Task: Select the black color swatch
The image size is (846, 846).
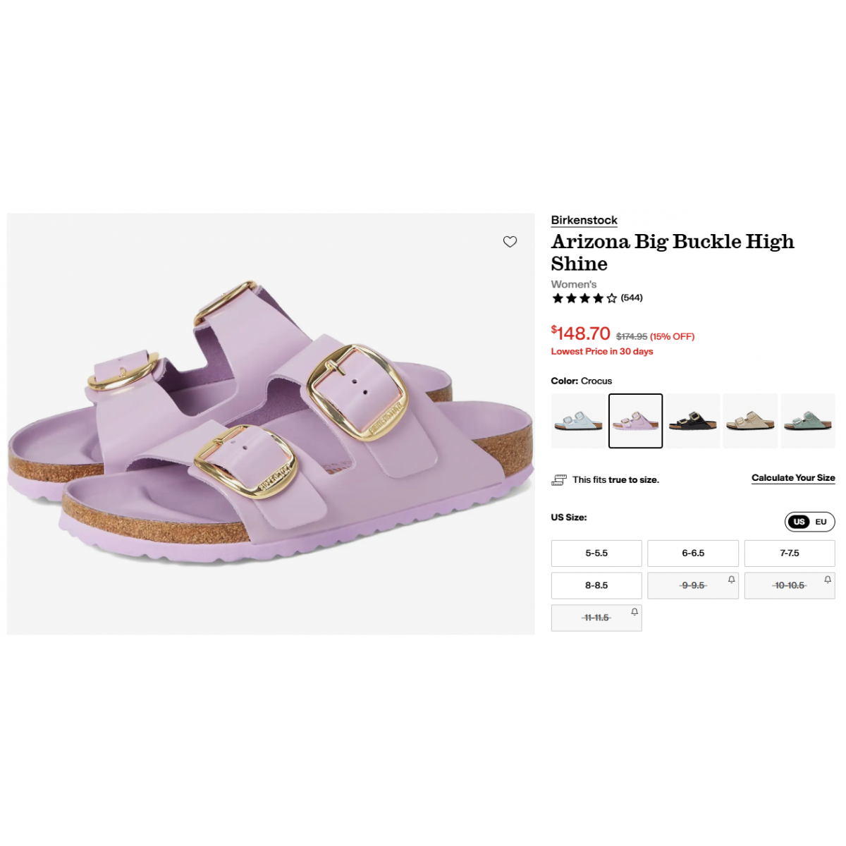Action: tap(693, 421)
